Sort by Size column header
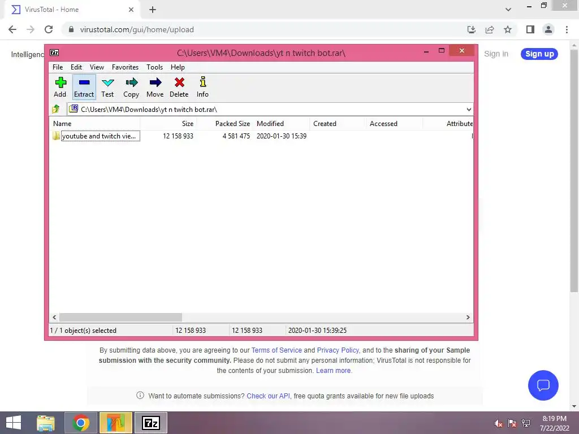 [168, 124]
